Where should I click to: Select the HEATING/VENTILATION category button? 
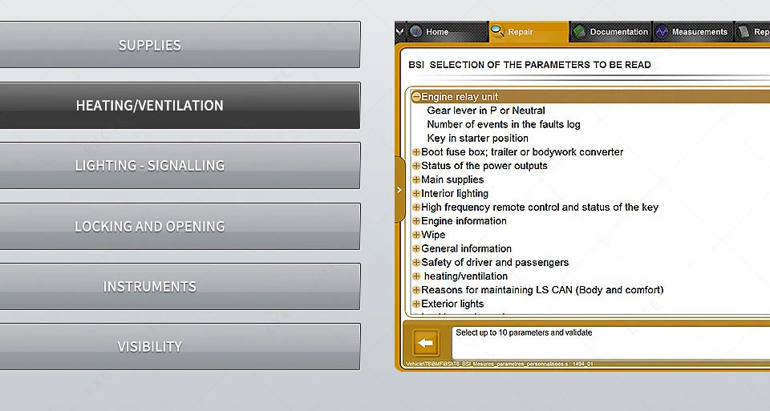pos(180,106)
